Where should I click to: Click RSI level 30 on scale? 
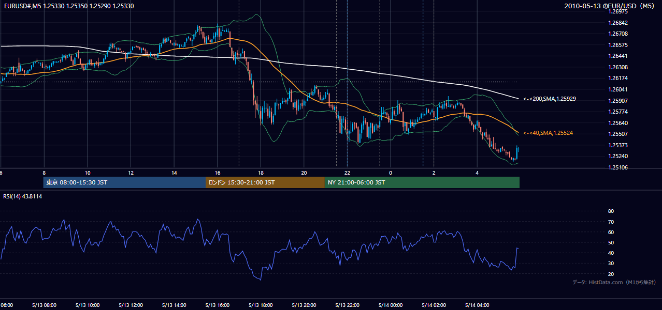click(x=611, y=263)
